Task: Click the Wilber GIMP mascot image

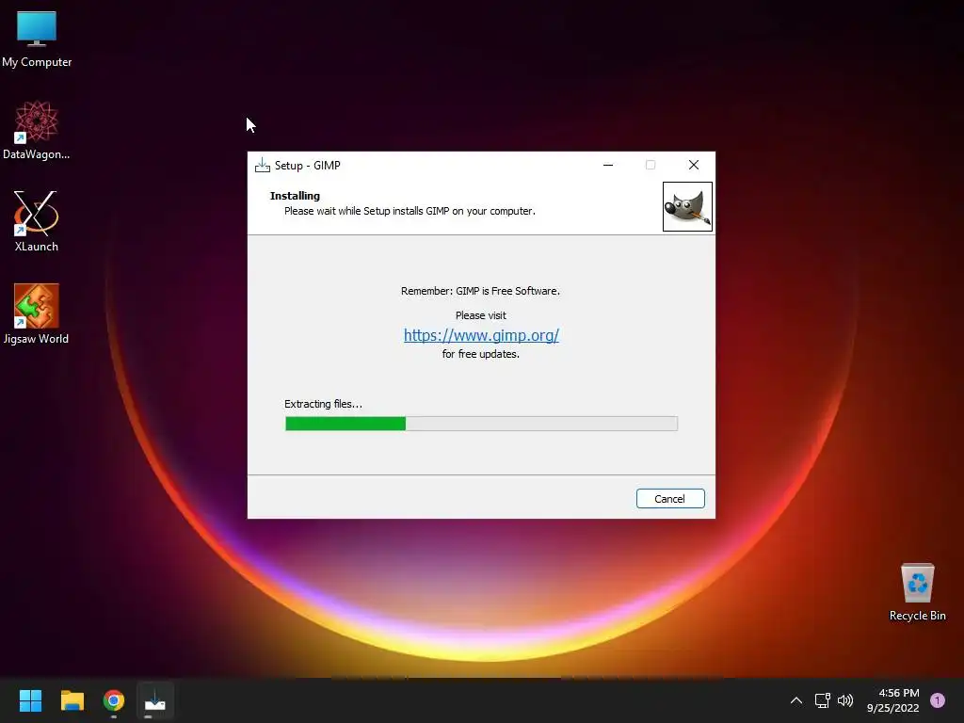Action: 687,206
